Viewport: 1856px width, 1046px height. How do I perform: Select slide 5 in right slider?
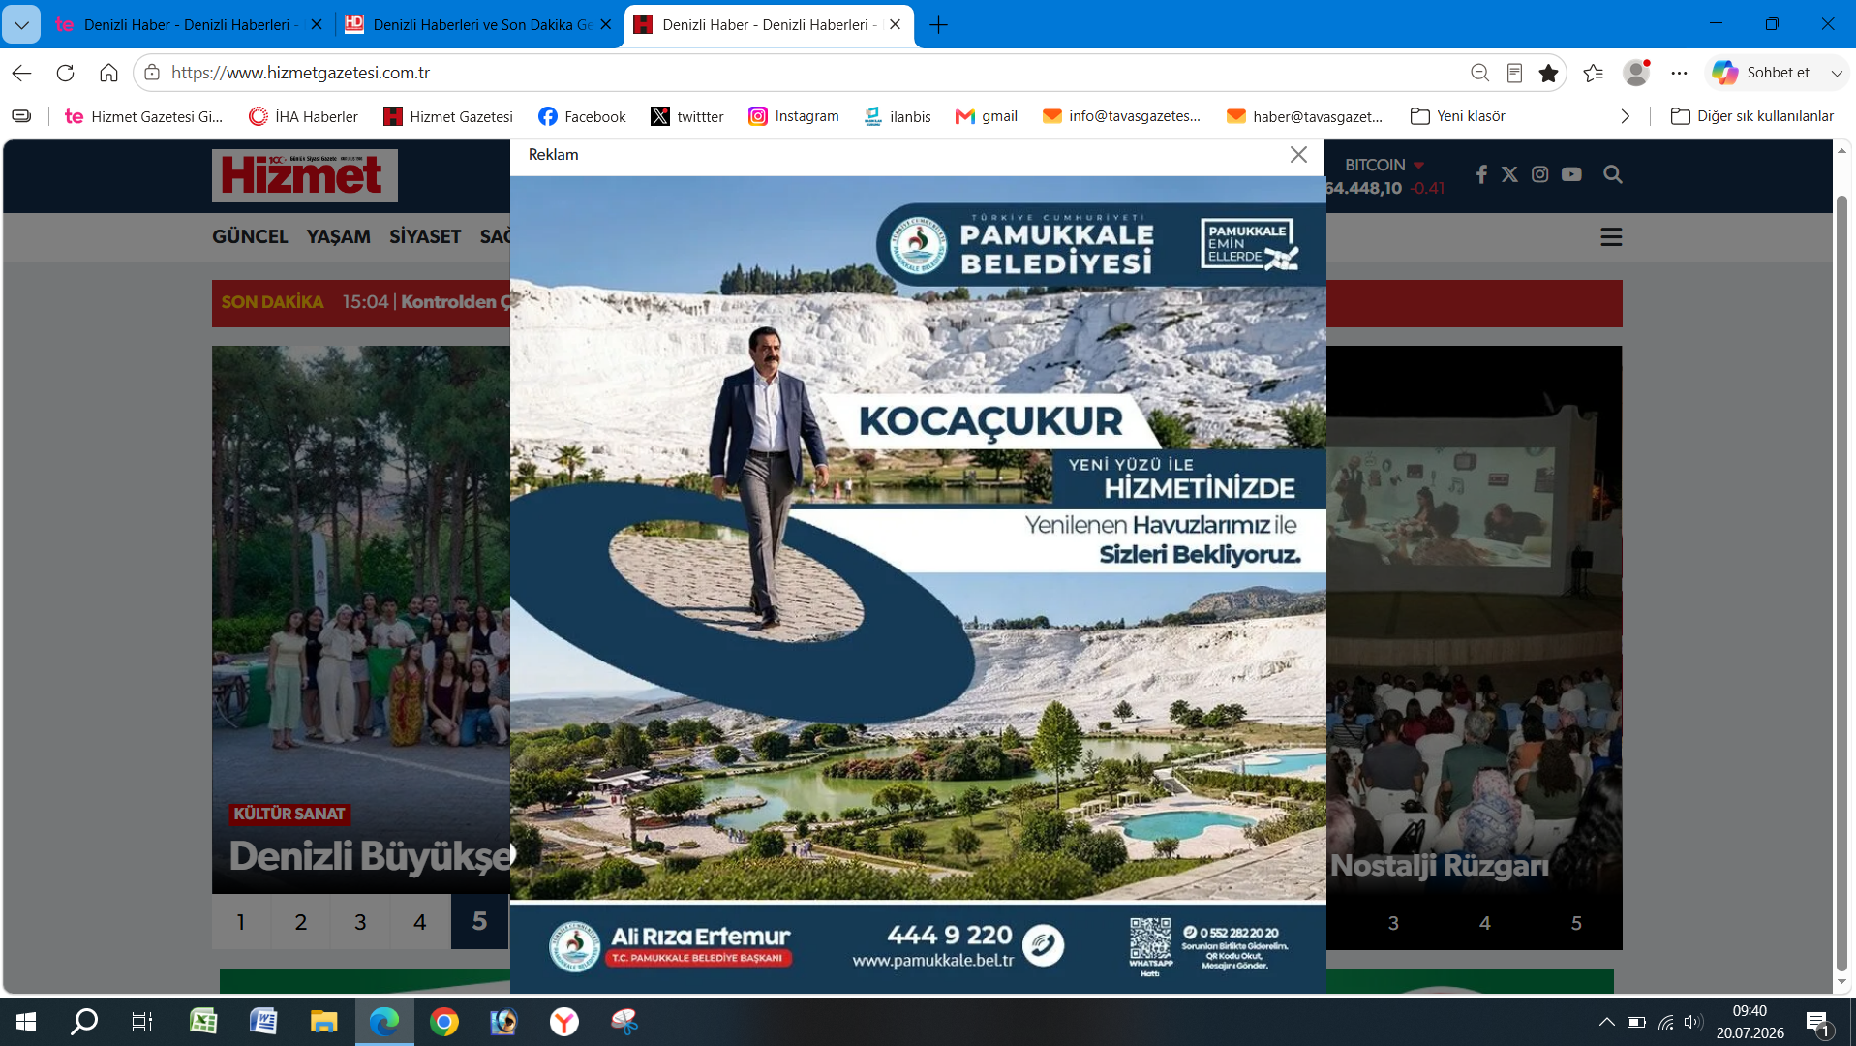point(1576,923)
